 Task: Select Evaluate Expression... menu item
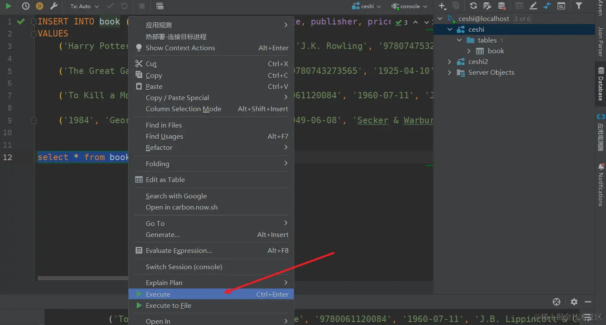pyautogui.click(x=211, y=250)
